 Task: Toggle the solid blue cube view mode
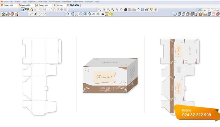(175, 14)
